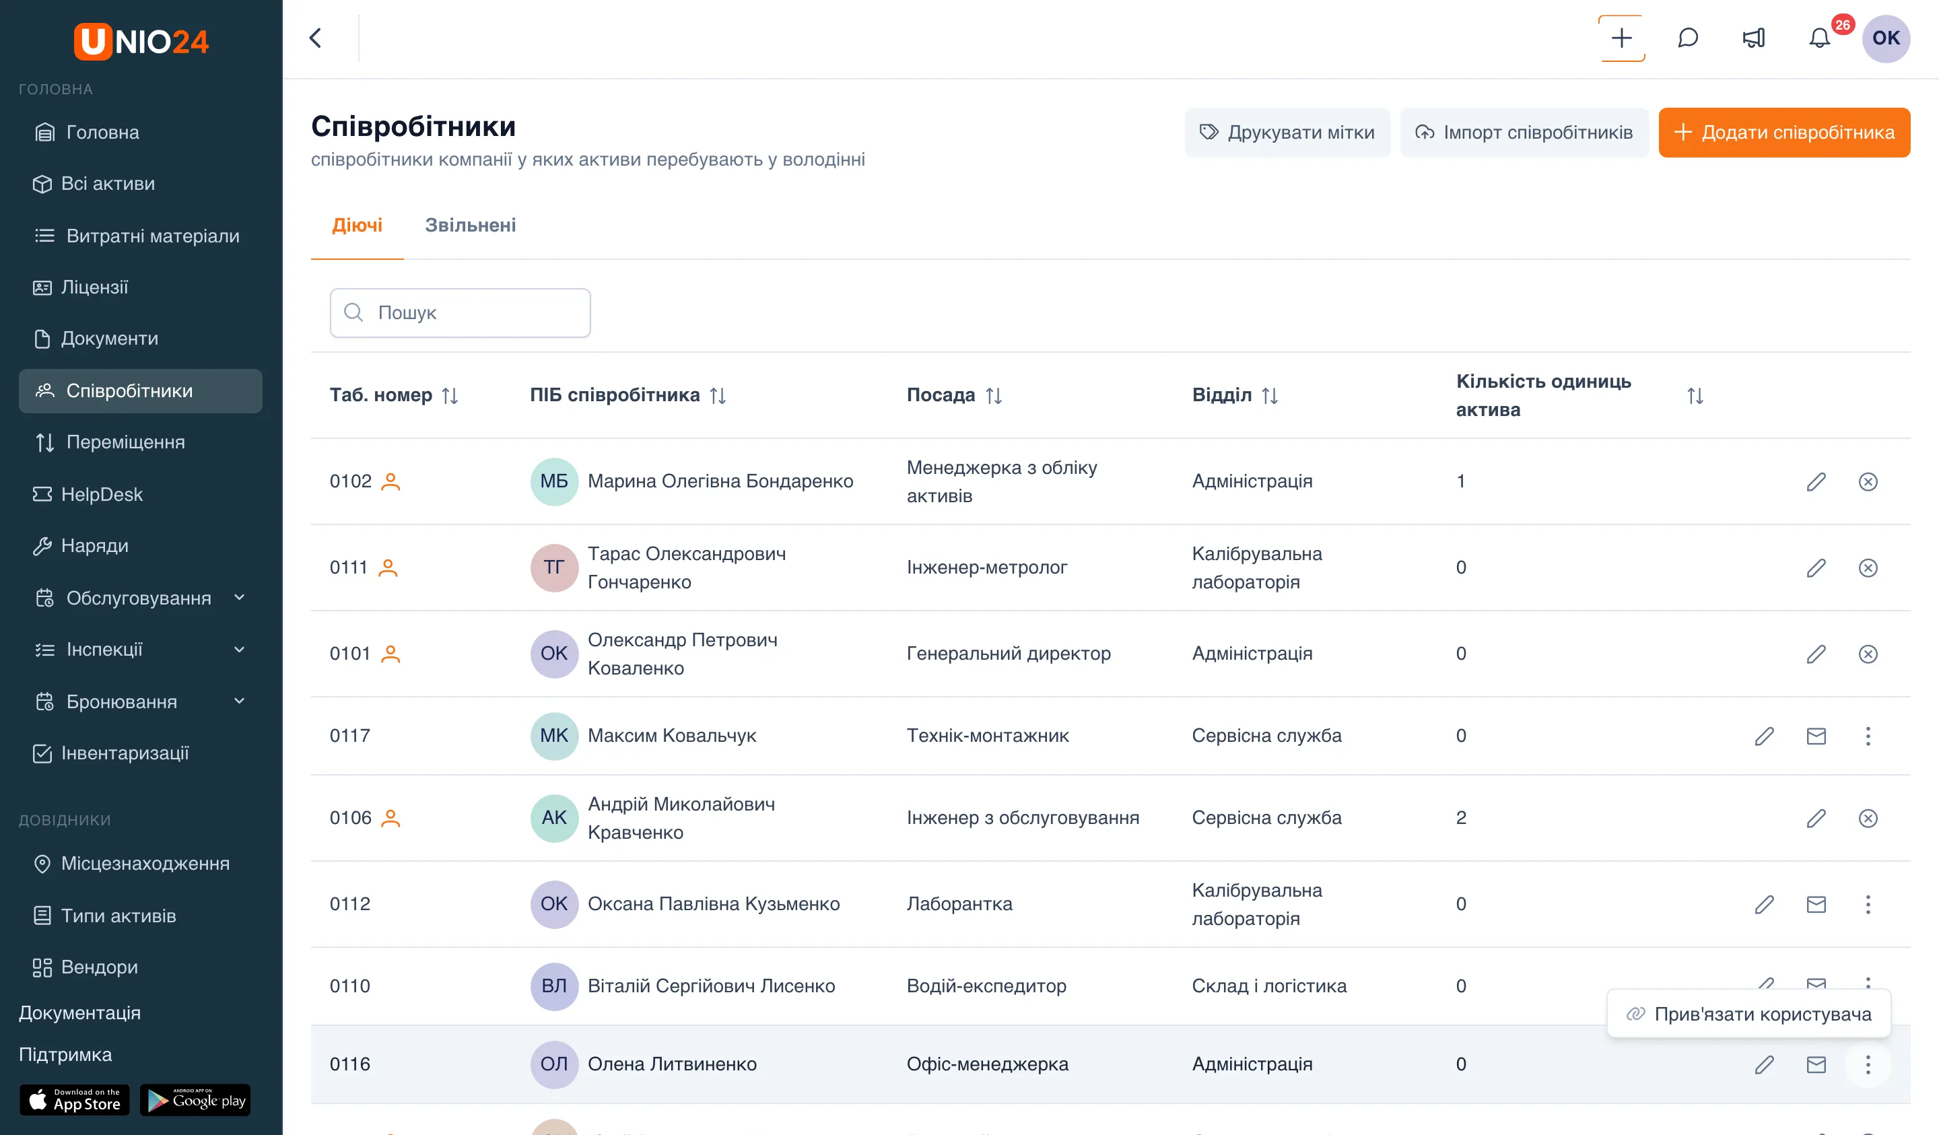The height and width of the screenshot is (1135, 1939).
Task: Edit employee Марина Олегівна Бондаренко with pencil
Action: [1816, 482]
